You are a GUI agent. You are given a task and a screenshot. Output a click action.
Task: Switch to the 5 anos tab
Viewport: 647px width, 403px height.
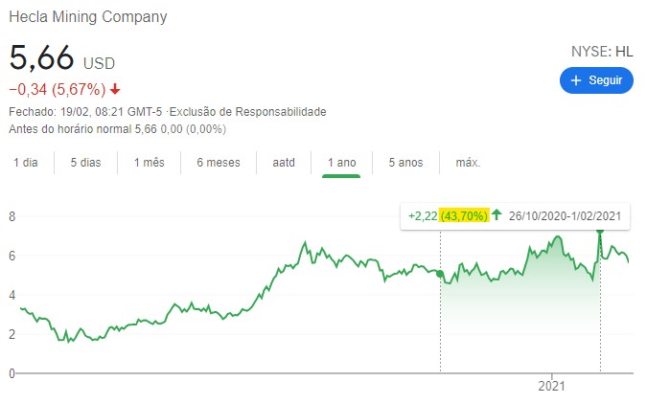tap(405, 163)
